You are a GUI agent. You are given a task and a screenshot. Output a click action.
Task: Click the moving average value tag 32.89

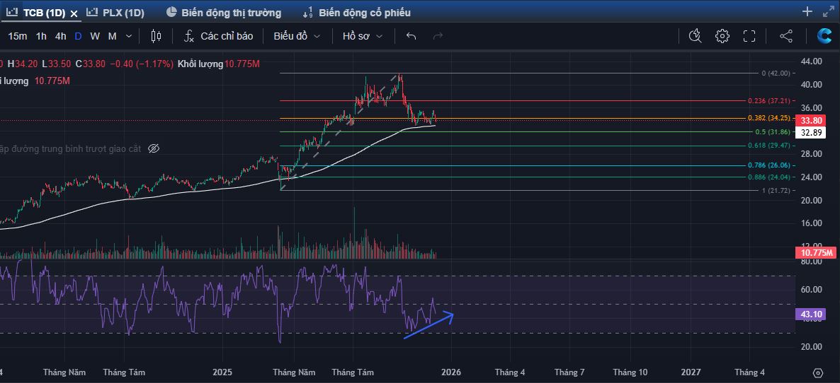click(x=810, y=133)
